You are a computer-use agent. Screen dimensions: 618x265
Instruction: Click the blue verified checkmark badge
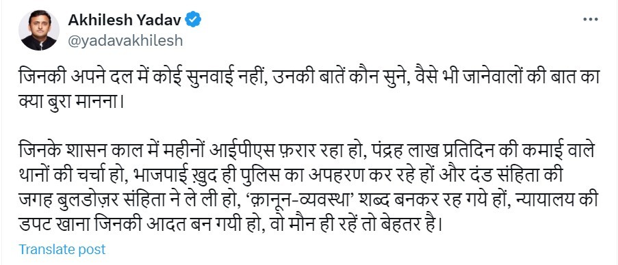point(193,20)
